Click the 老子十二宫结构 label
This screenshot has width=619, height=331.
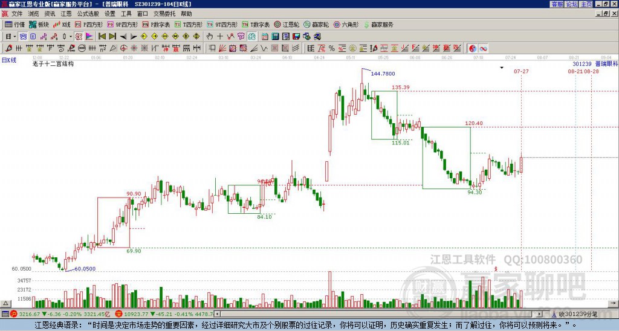tap(53, 63)
